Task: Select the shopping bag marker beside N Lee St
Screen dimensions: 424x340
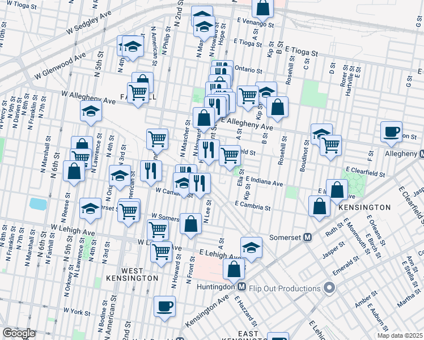Action: [190, 225]
